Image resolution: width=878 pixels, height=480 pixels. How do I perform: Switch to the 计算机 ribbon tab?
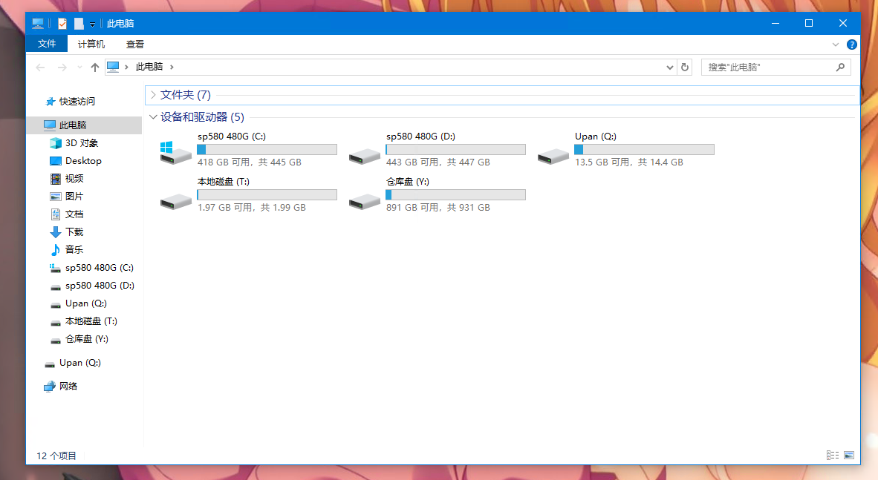pyautogui.click(x=91, y=45)
